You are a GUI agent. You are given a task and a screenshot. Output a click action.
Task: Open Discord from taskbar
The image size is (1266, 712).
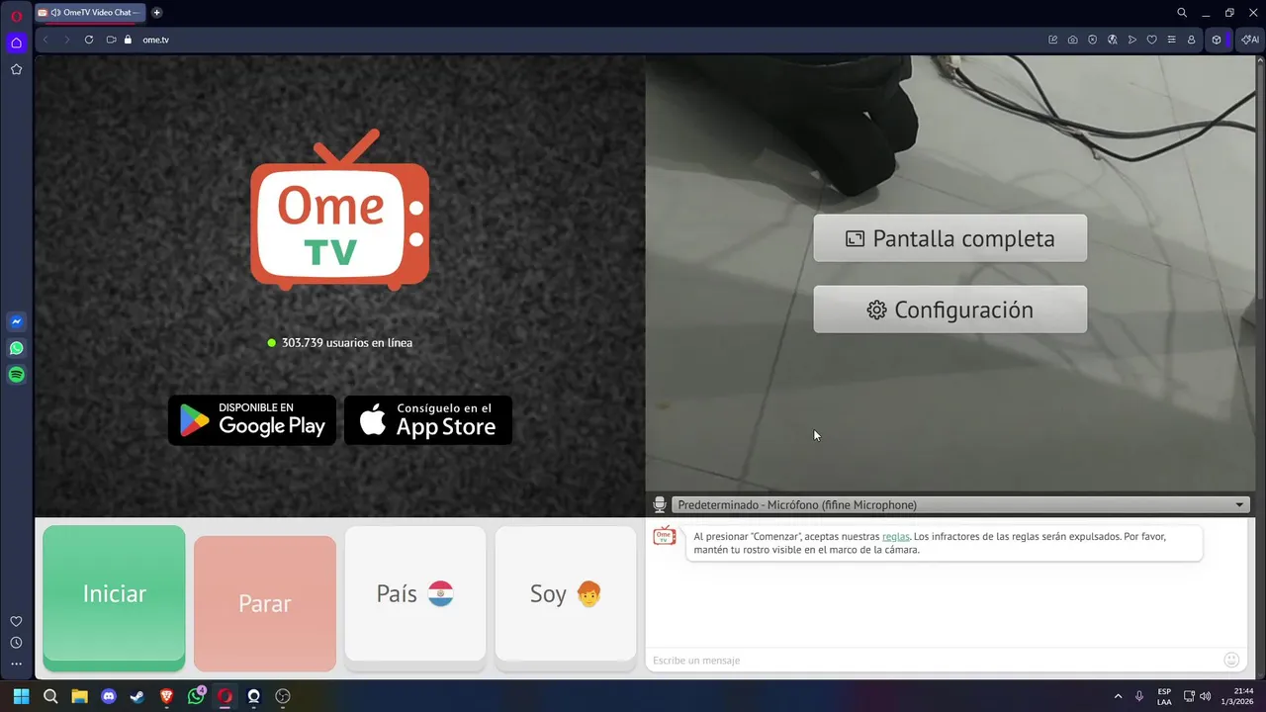coord(109,696)
